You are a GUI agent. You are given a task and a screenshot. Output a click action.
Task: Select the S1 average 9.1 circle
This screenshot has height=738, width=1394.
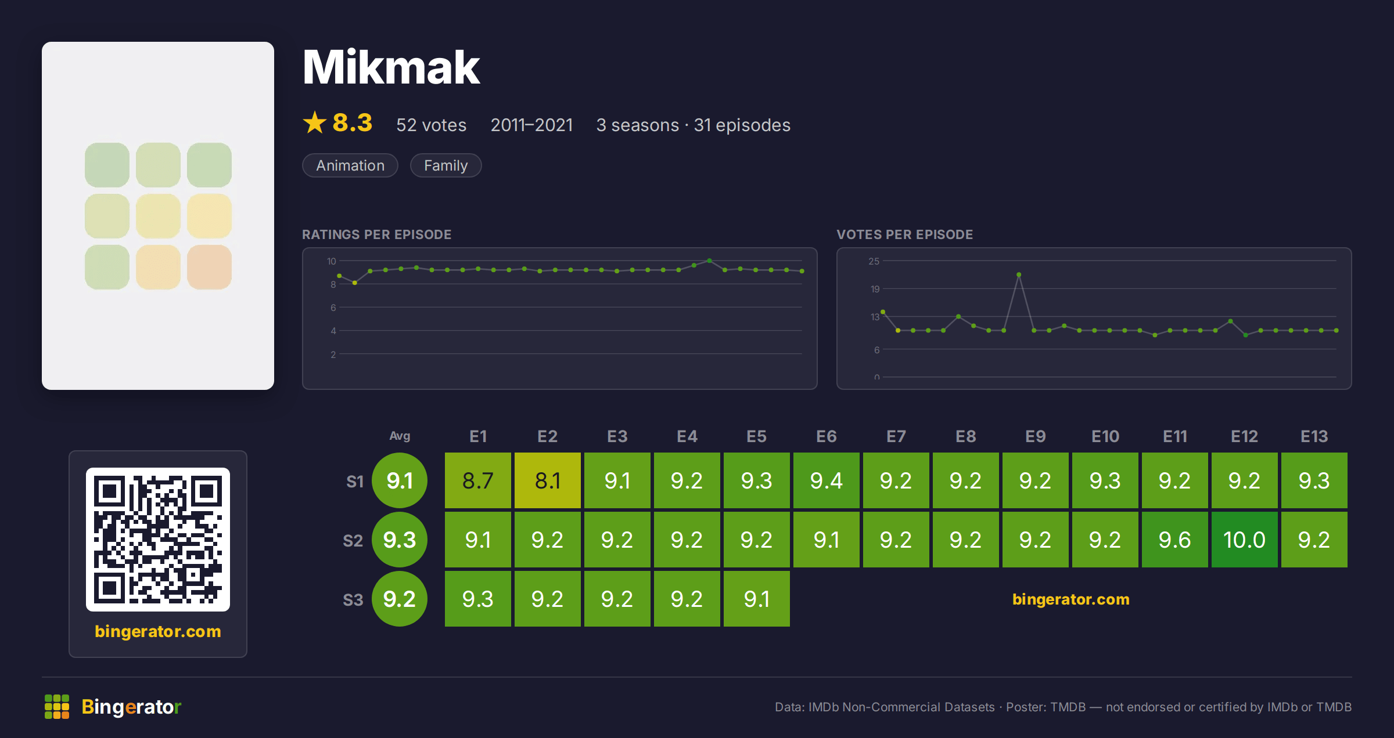[x=400, y=480]
